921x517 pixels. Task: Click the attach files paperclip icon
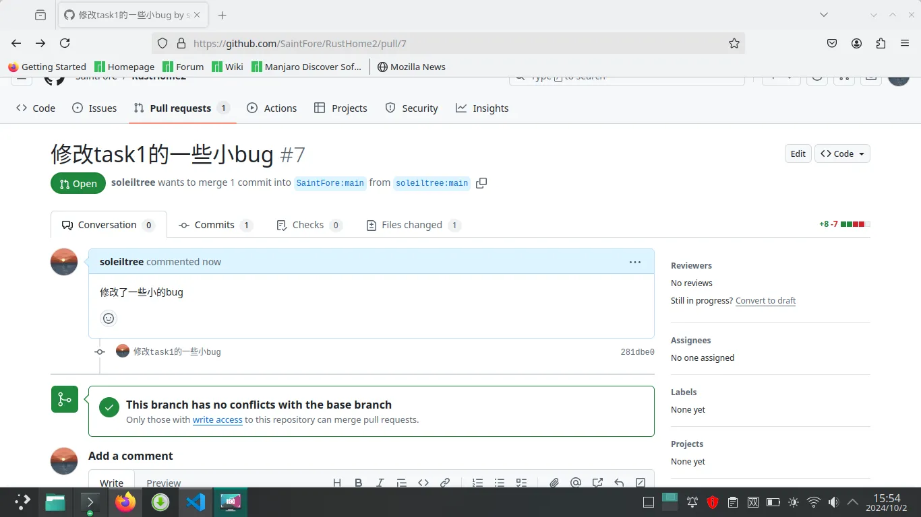pyautogui.click(x=554, y=483)
